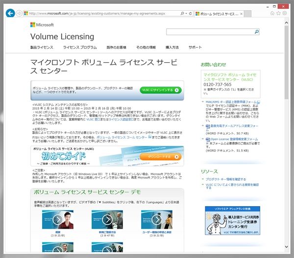The width and height of the screenshot is (294, 258).
Task: Click ボリューム ライセンス コール センター link
Action: tap(122, 138)
